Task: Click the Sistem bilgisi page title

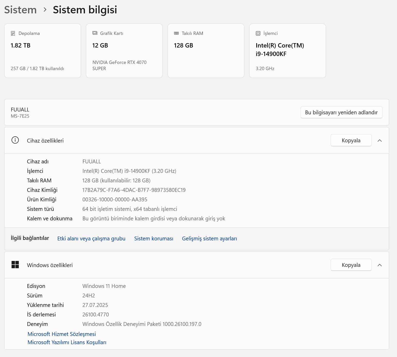Action: (85, 10)
